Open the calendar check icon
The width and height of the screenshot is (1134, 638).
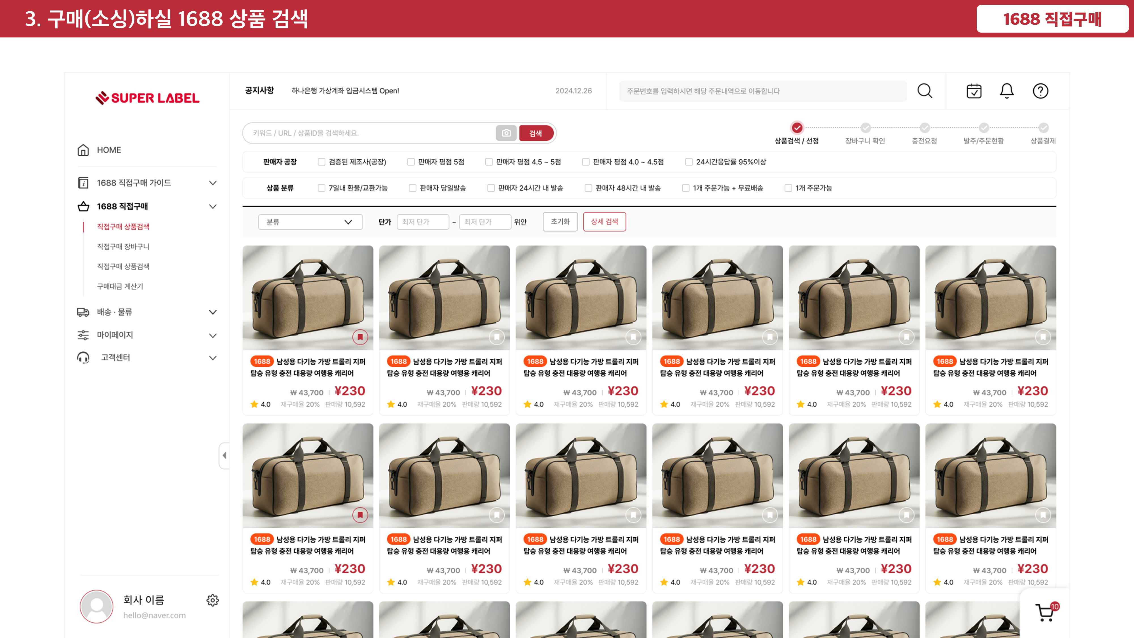coord(974,91)
